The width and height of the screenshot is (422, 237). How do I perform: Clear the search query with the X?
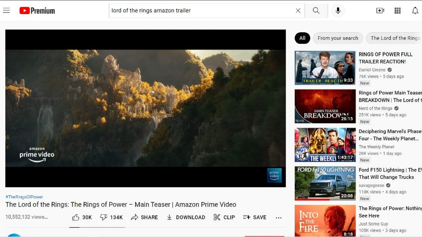(x=298, y=11)
